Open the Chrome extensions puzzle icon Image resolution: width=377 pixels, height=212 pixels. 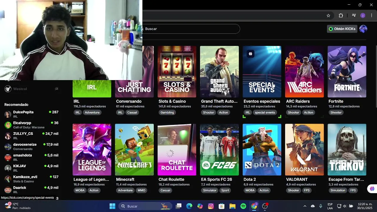pos(341,16)
